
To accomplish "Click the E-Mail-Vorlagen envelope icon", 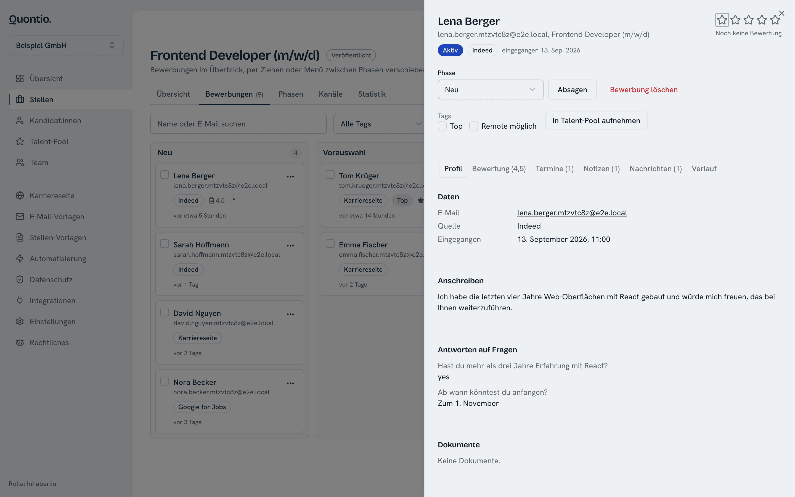I will tap(20, 217).
